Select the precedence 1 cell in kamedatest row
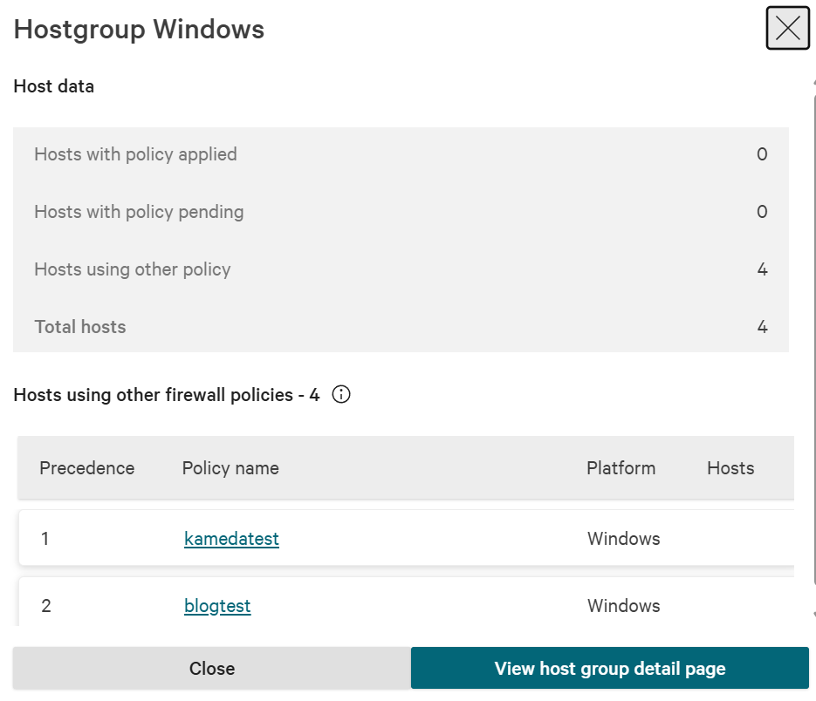 pyautogui.click(x=45, y=539)
